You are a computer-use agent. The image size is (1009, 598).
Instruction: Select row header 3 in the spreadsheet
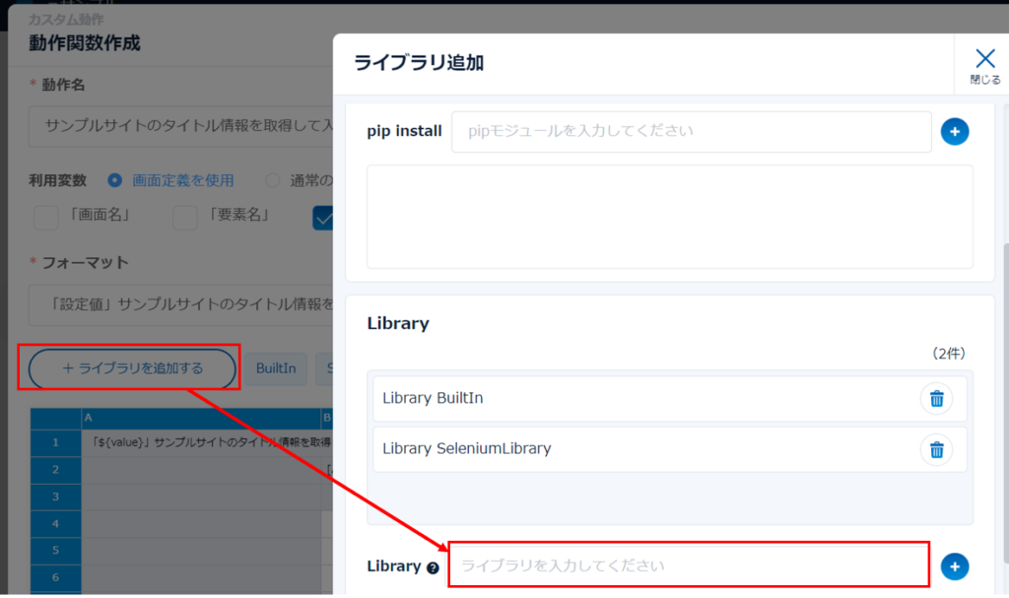coord(56,497)
